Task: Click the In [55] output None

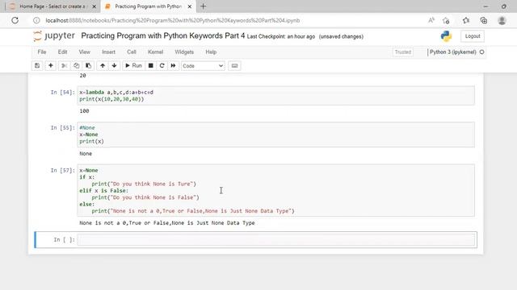Action: 86,154
